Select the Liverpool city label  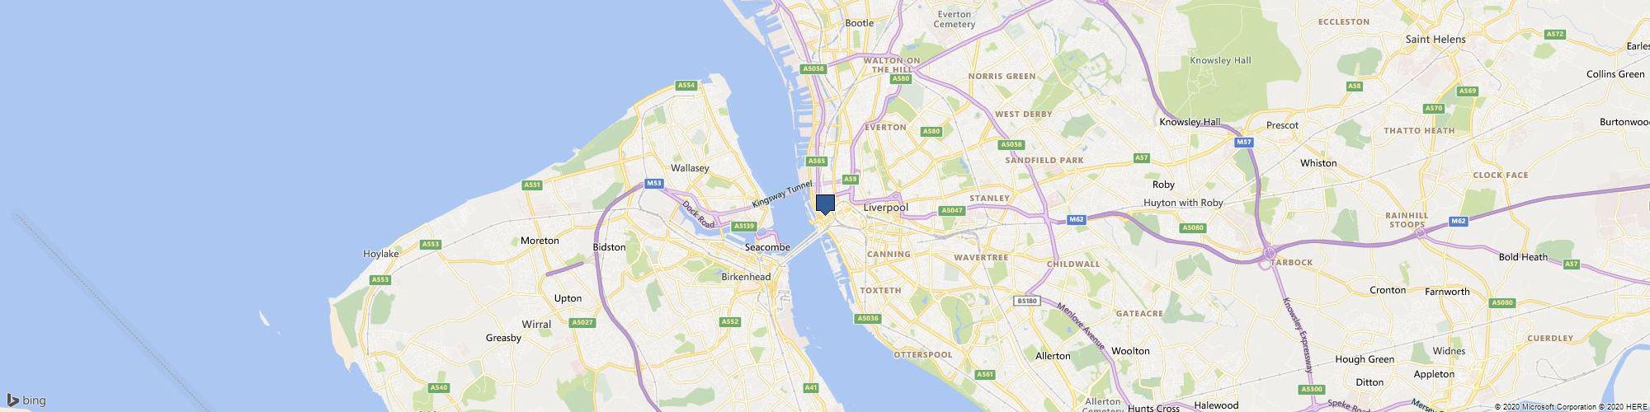(885, 208)
